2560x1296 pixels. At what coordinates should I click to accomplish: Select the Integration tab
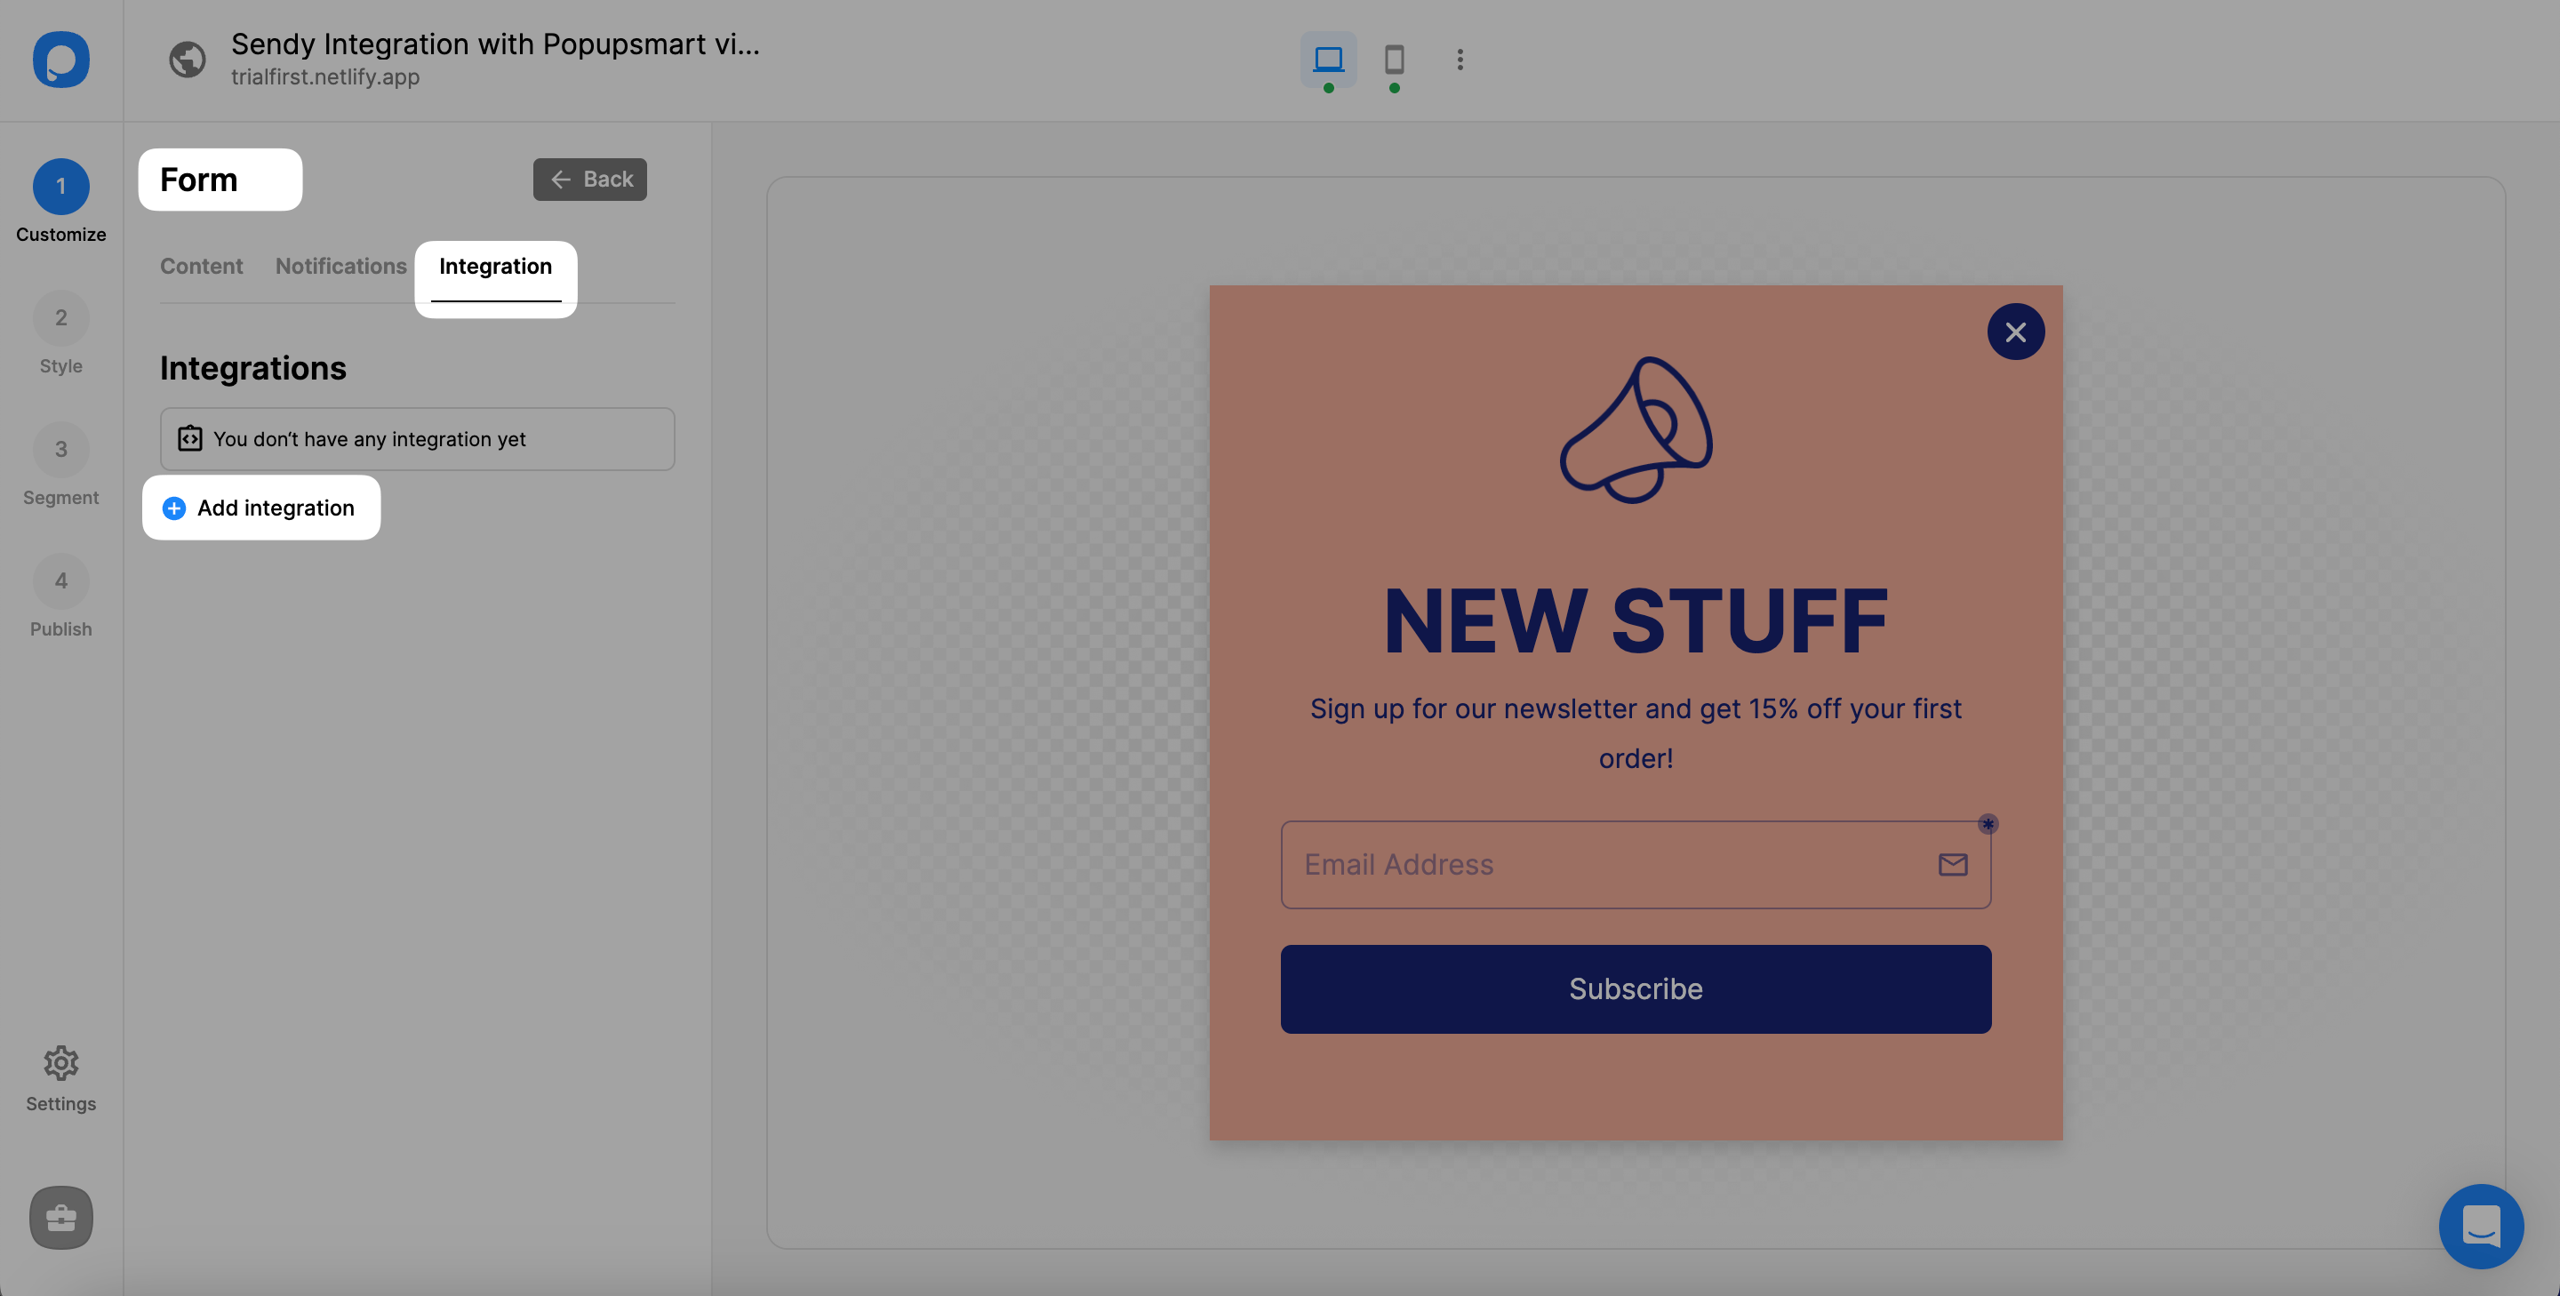point(496,266)
